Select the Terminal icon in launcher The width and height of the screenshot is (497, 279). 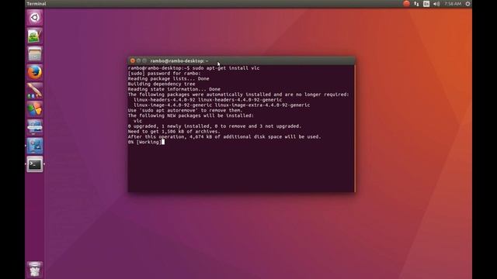coord(34,164)
